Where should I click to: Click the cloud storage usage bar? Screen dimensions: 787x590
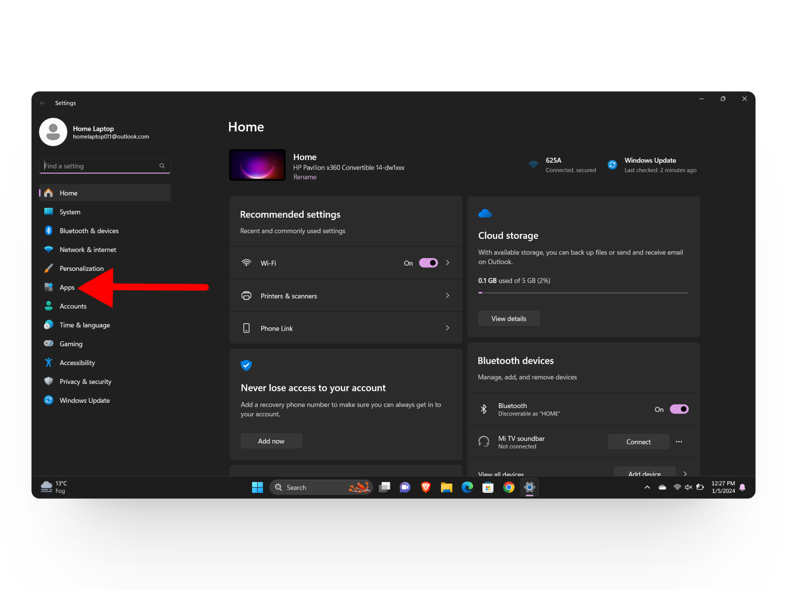[583, 293]
